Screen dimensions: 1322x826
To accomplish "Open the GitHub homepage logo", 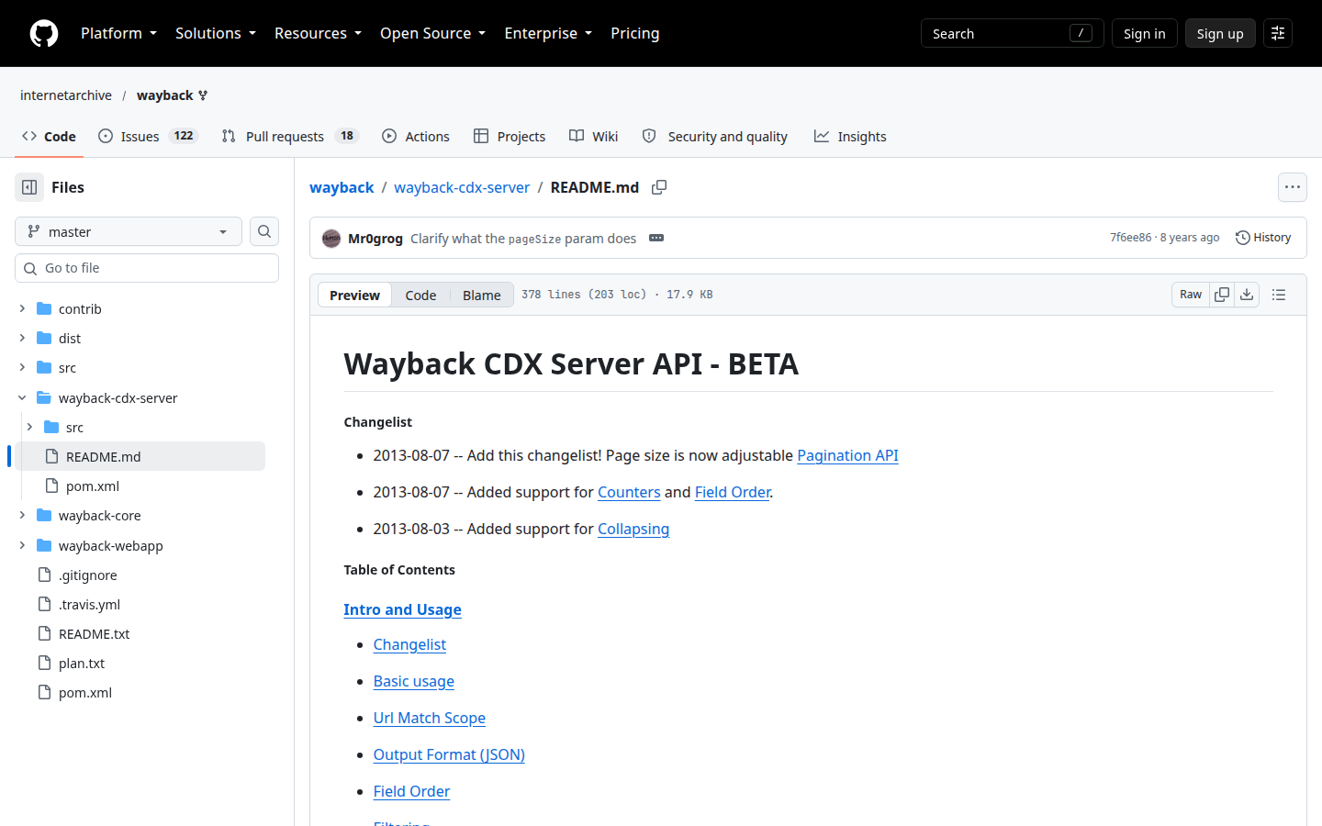I will click(x=44, y=33).
